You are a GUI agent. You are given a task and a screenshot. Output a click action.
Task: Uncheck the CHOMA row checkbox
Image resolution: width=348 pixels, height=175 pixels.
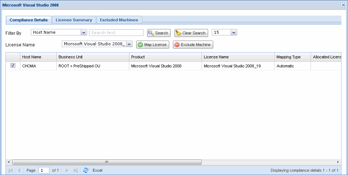[13, 66]
